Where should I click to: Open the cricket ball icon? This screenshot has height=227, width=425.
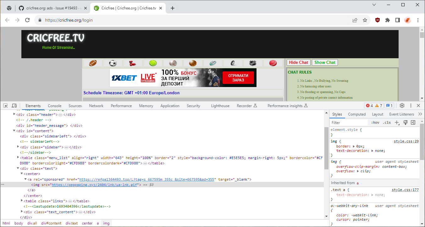click(273, 63)
